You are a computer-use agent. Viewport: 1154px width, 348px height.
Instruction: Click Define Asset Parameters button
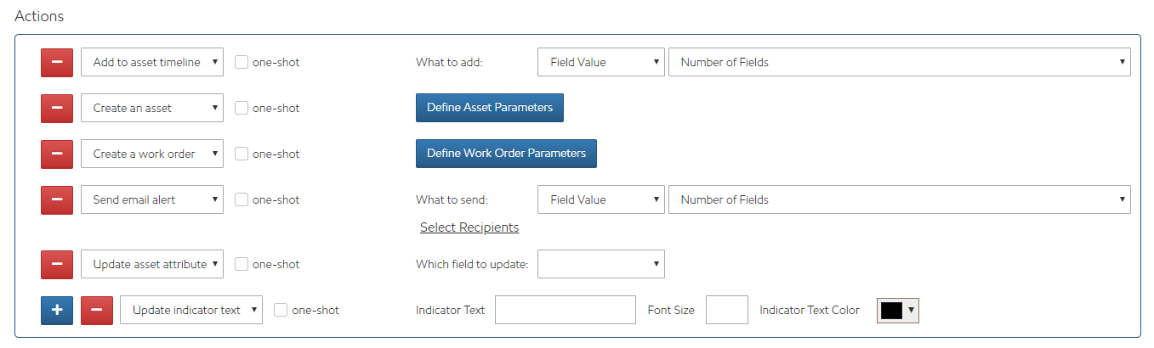[490, 108]
